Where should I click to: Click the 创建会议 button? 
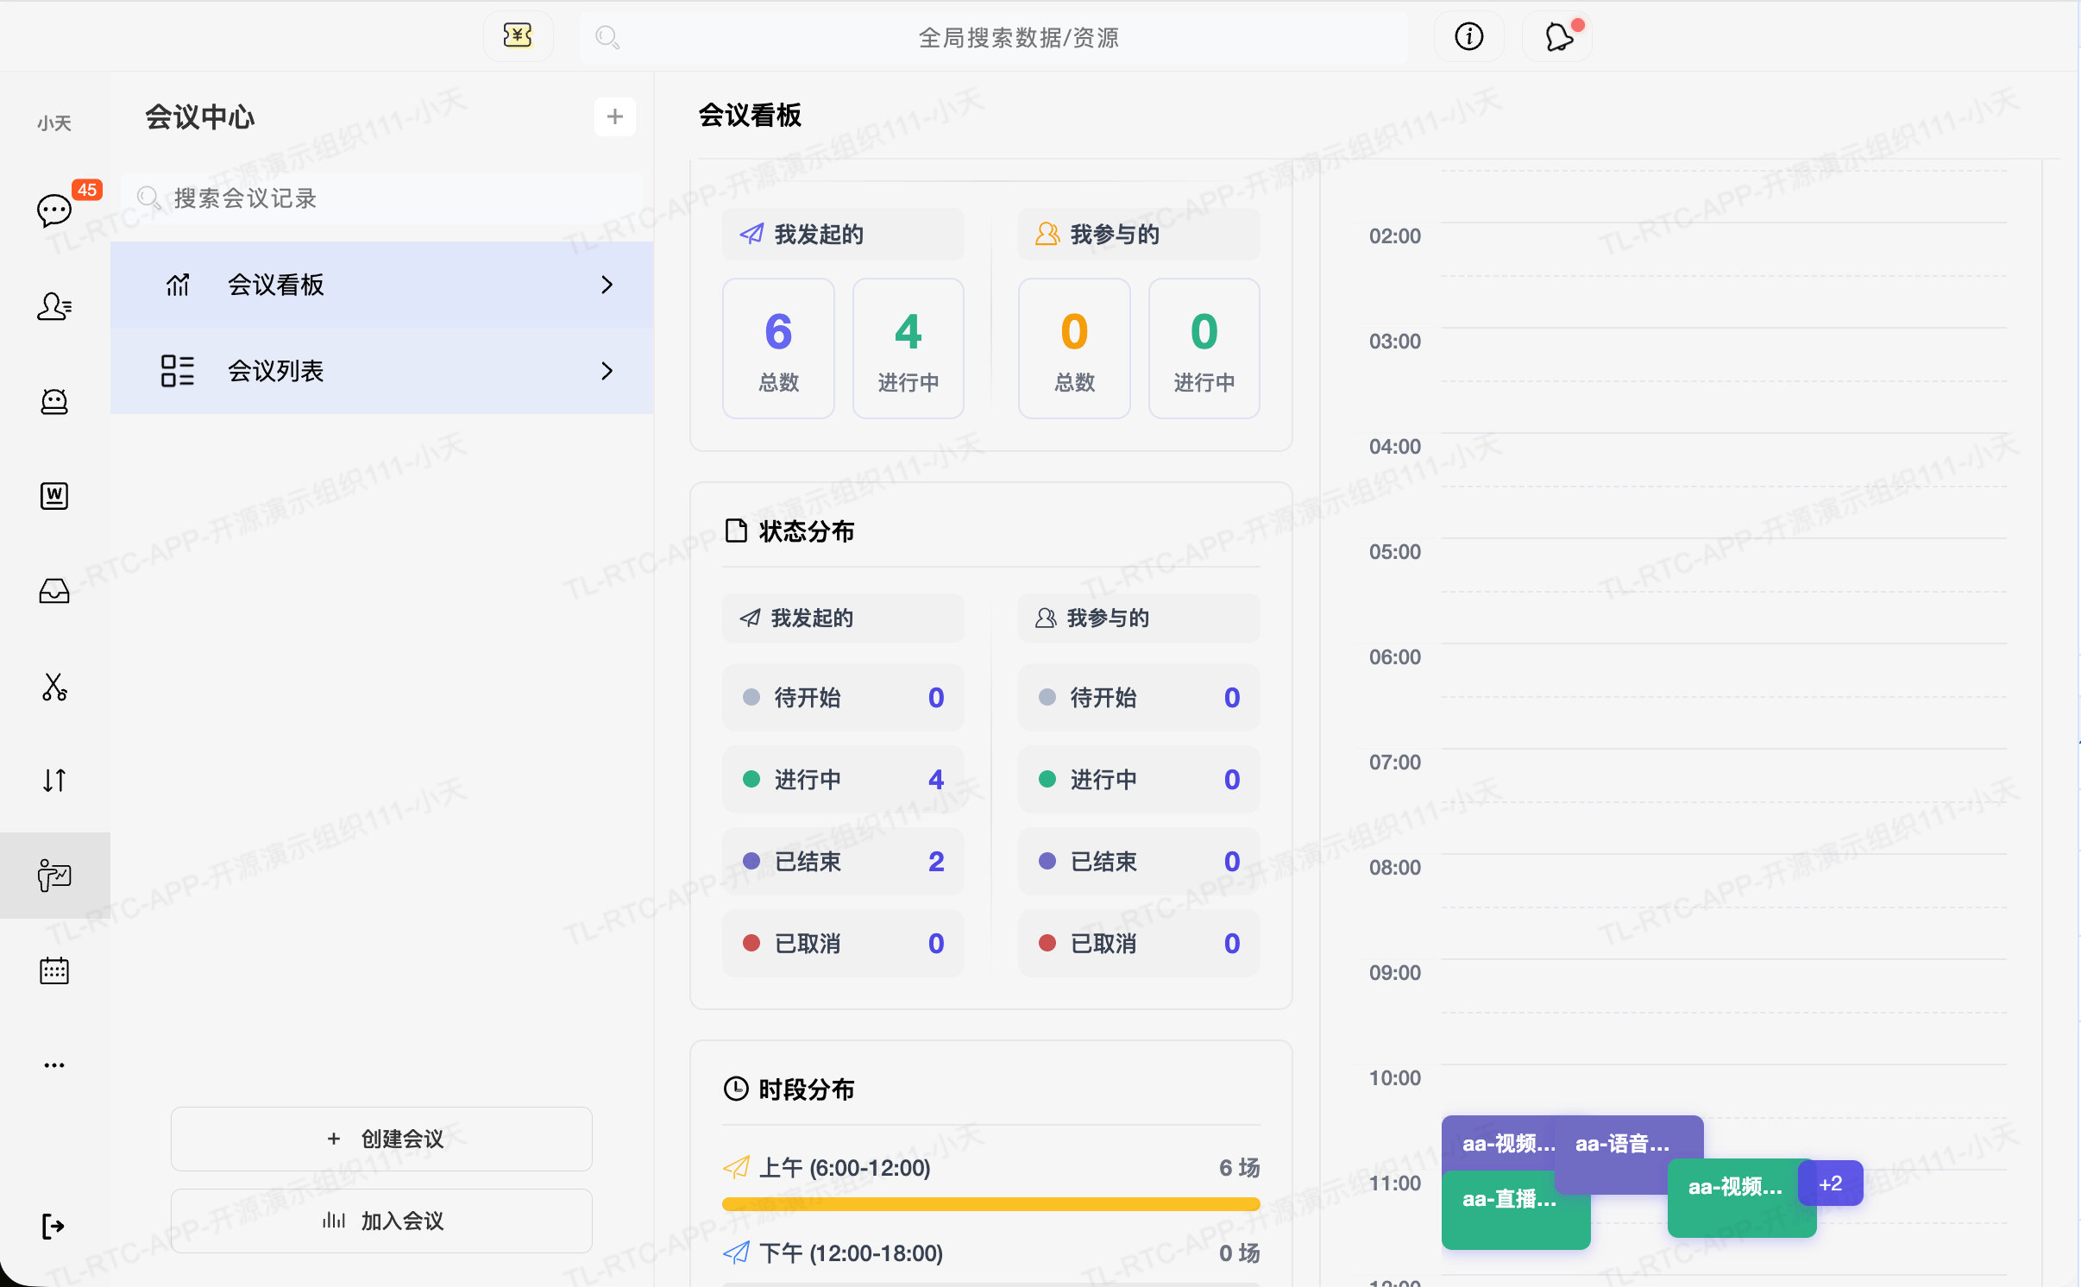381,1139
